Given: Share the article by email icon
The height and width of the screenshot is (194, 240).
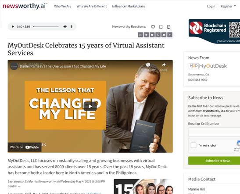Looking at the screenshot, I should click(164, 35).
